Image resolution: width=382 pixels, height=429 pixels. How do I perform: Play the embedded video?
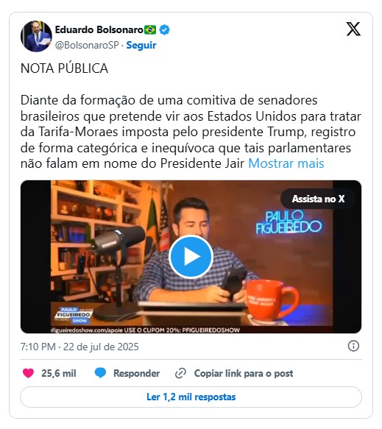coord(191,257)
